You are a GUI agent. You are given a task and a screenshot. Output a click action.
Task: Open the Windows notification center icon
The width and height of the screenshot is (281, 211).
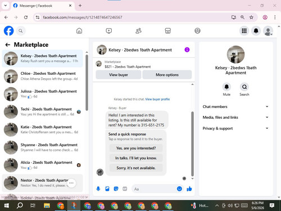(x=272, y=205)
